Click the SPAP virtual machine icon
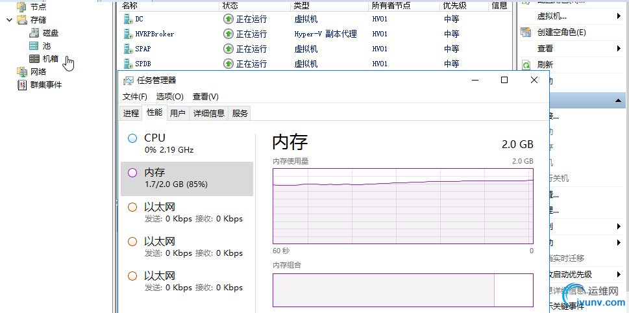Screen dimensions: 629x313 coord(128,49)
